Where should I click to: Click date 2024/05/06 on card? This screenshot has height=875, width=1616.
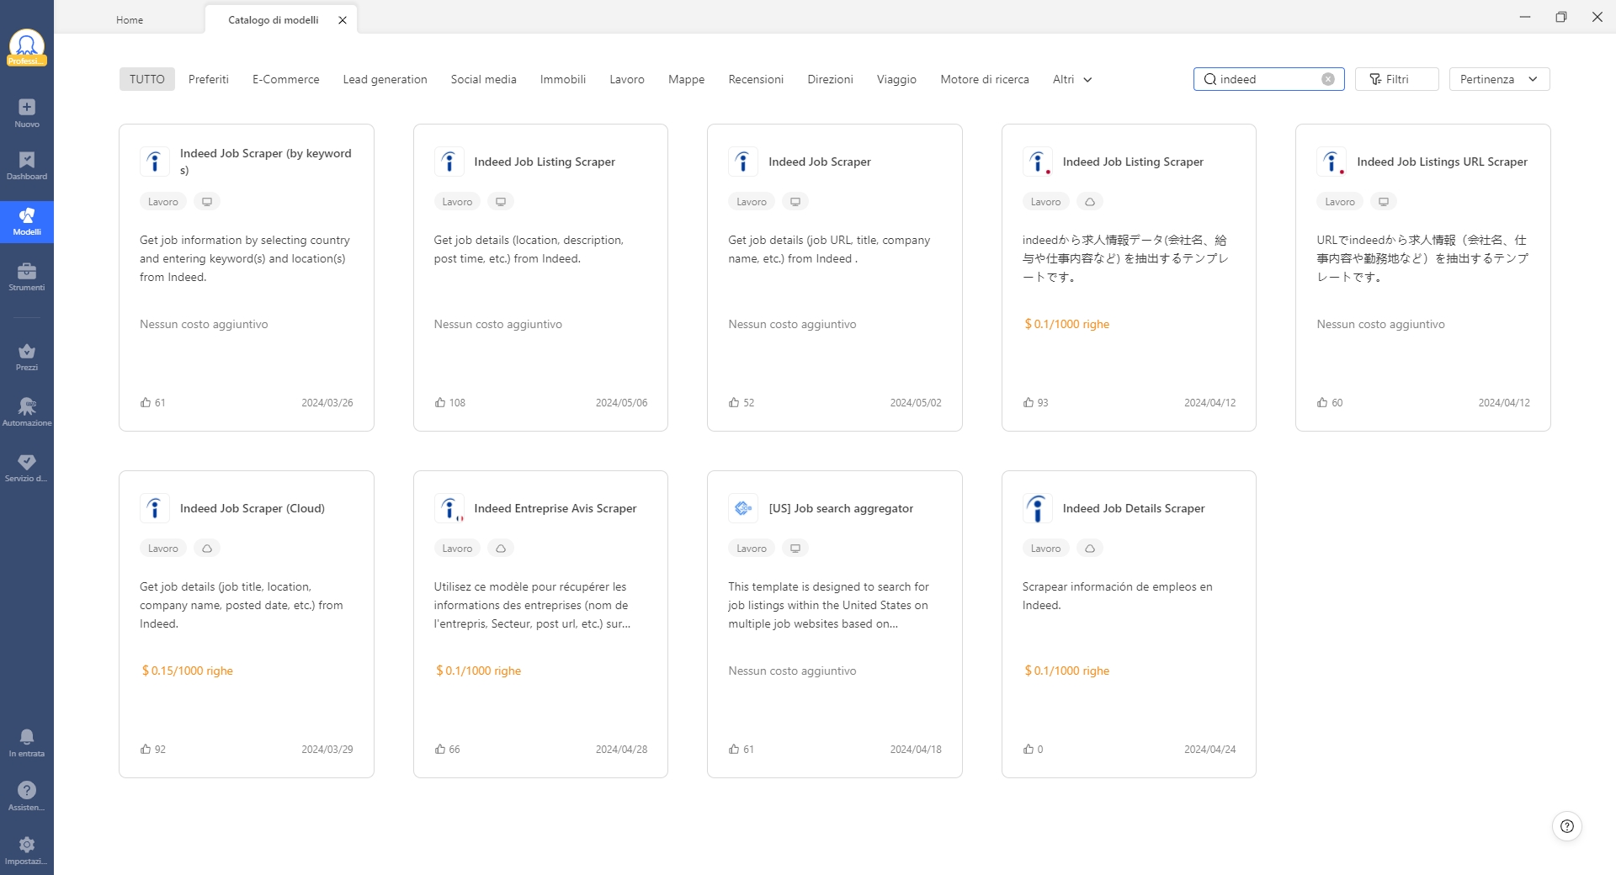pyautogui.click(x=621, y=403)
